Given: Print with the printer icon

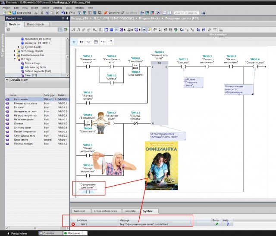Looking at the screenshot, I should tap(36, 12).
